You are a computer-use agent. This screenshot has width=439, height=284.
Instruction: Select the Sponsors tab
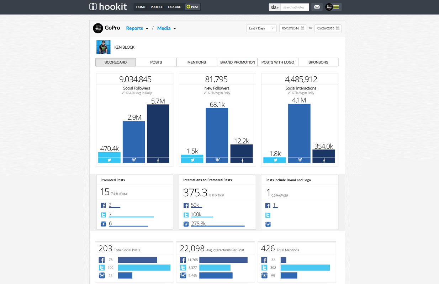318,62
